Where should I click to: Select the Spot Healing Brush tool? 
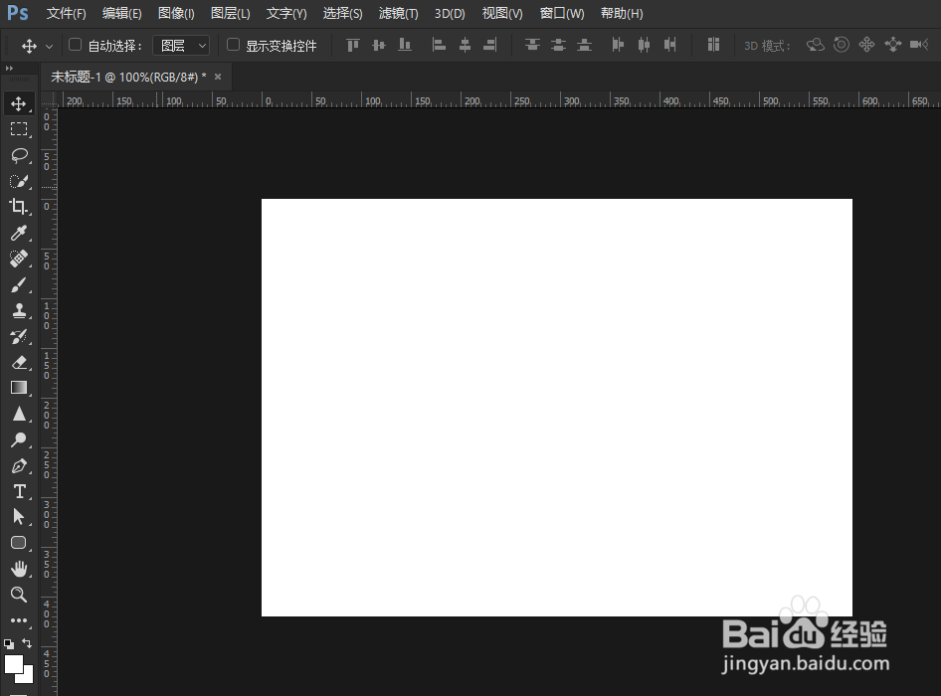19,259
